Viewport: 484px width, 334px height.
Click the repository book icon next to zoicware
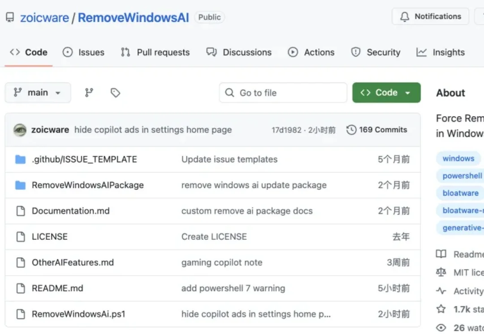pos(10,17)
